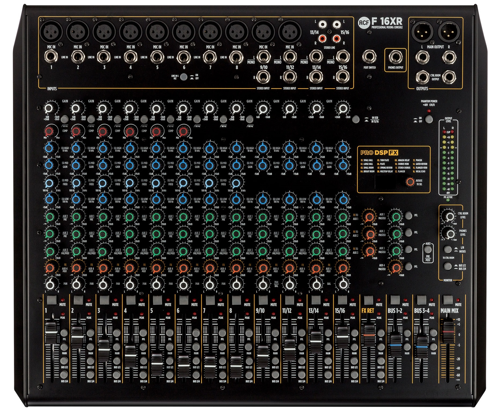This screenshot has height=419, width=495.
Task: Click the channel 8 PAN knob
Action: pos(236,285)
